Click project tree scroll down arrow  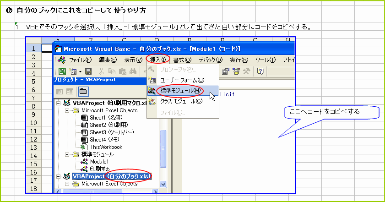point(163,184)
